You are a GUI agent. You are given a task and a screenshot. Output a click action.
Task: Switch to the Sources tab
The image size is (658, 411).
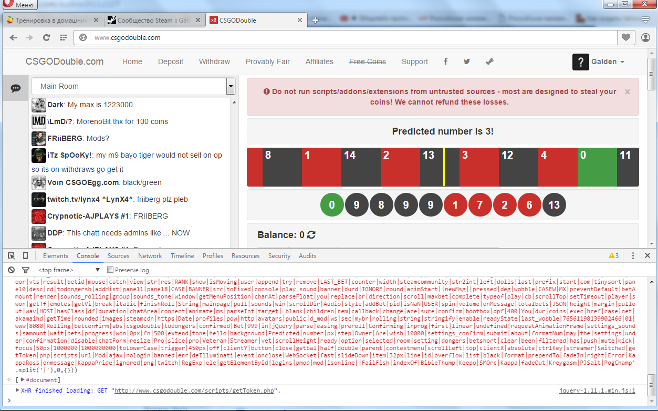[x=118, y=256]
